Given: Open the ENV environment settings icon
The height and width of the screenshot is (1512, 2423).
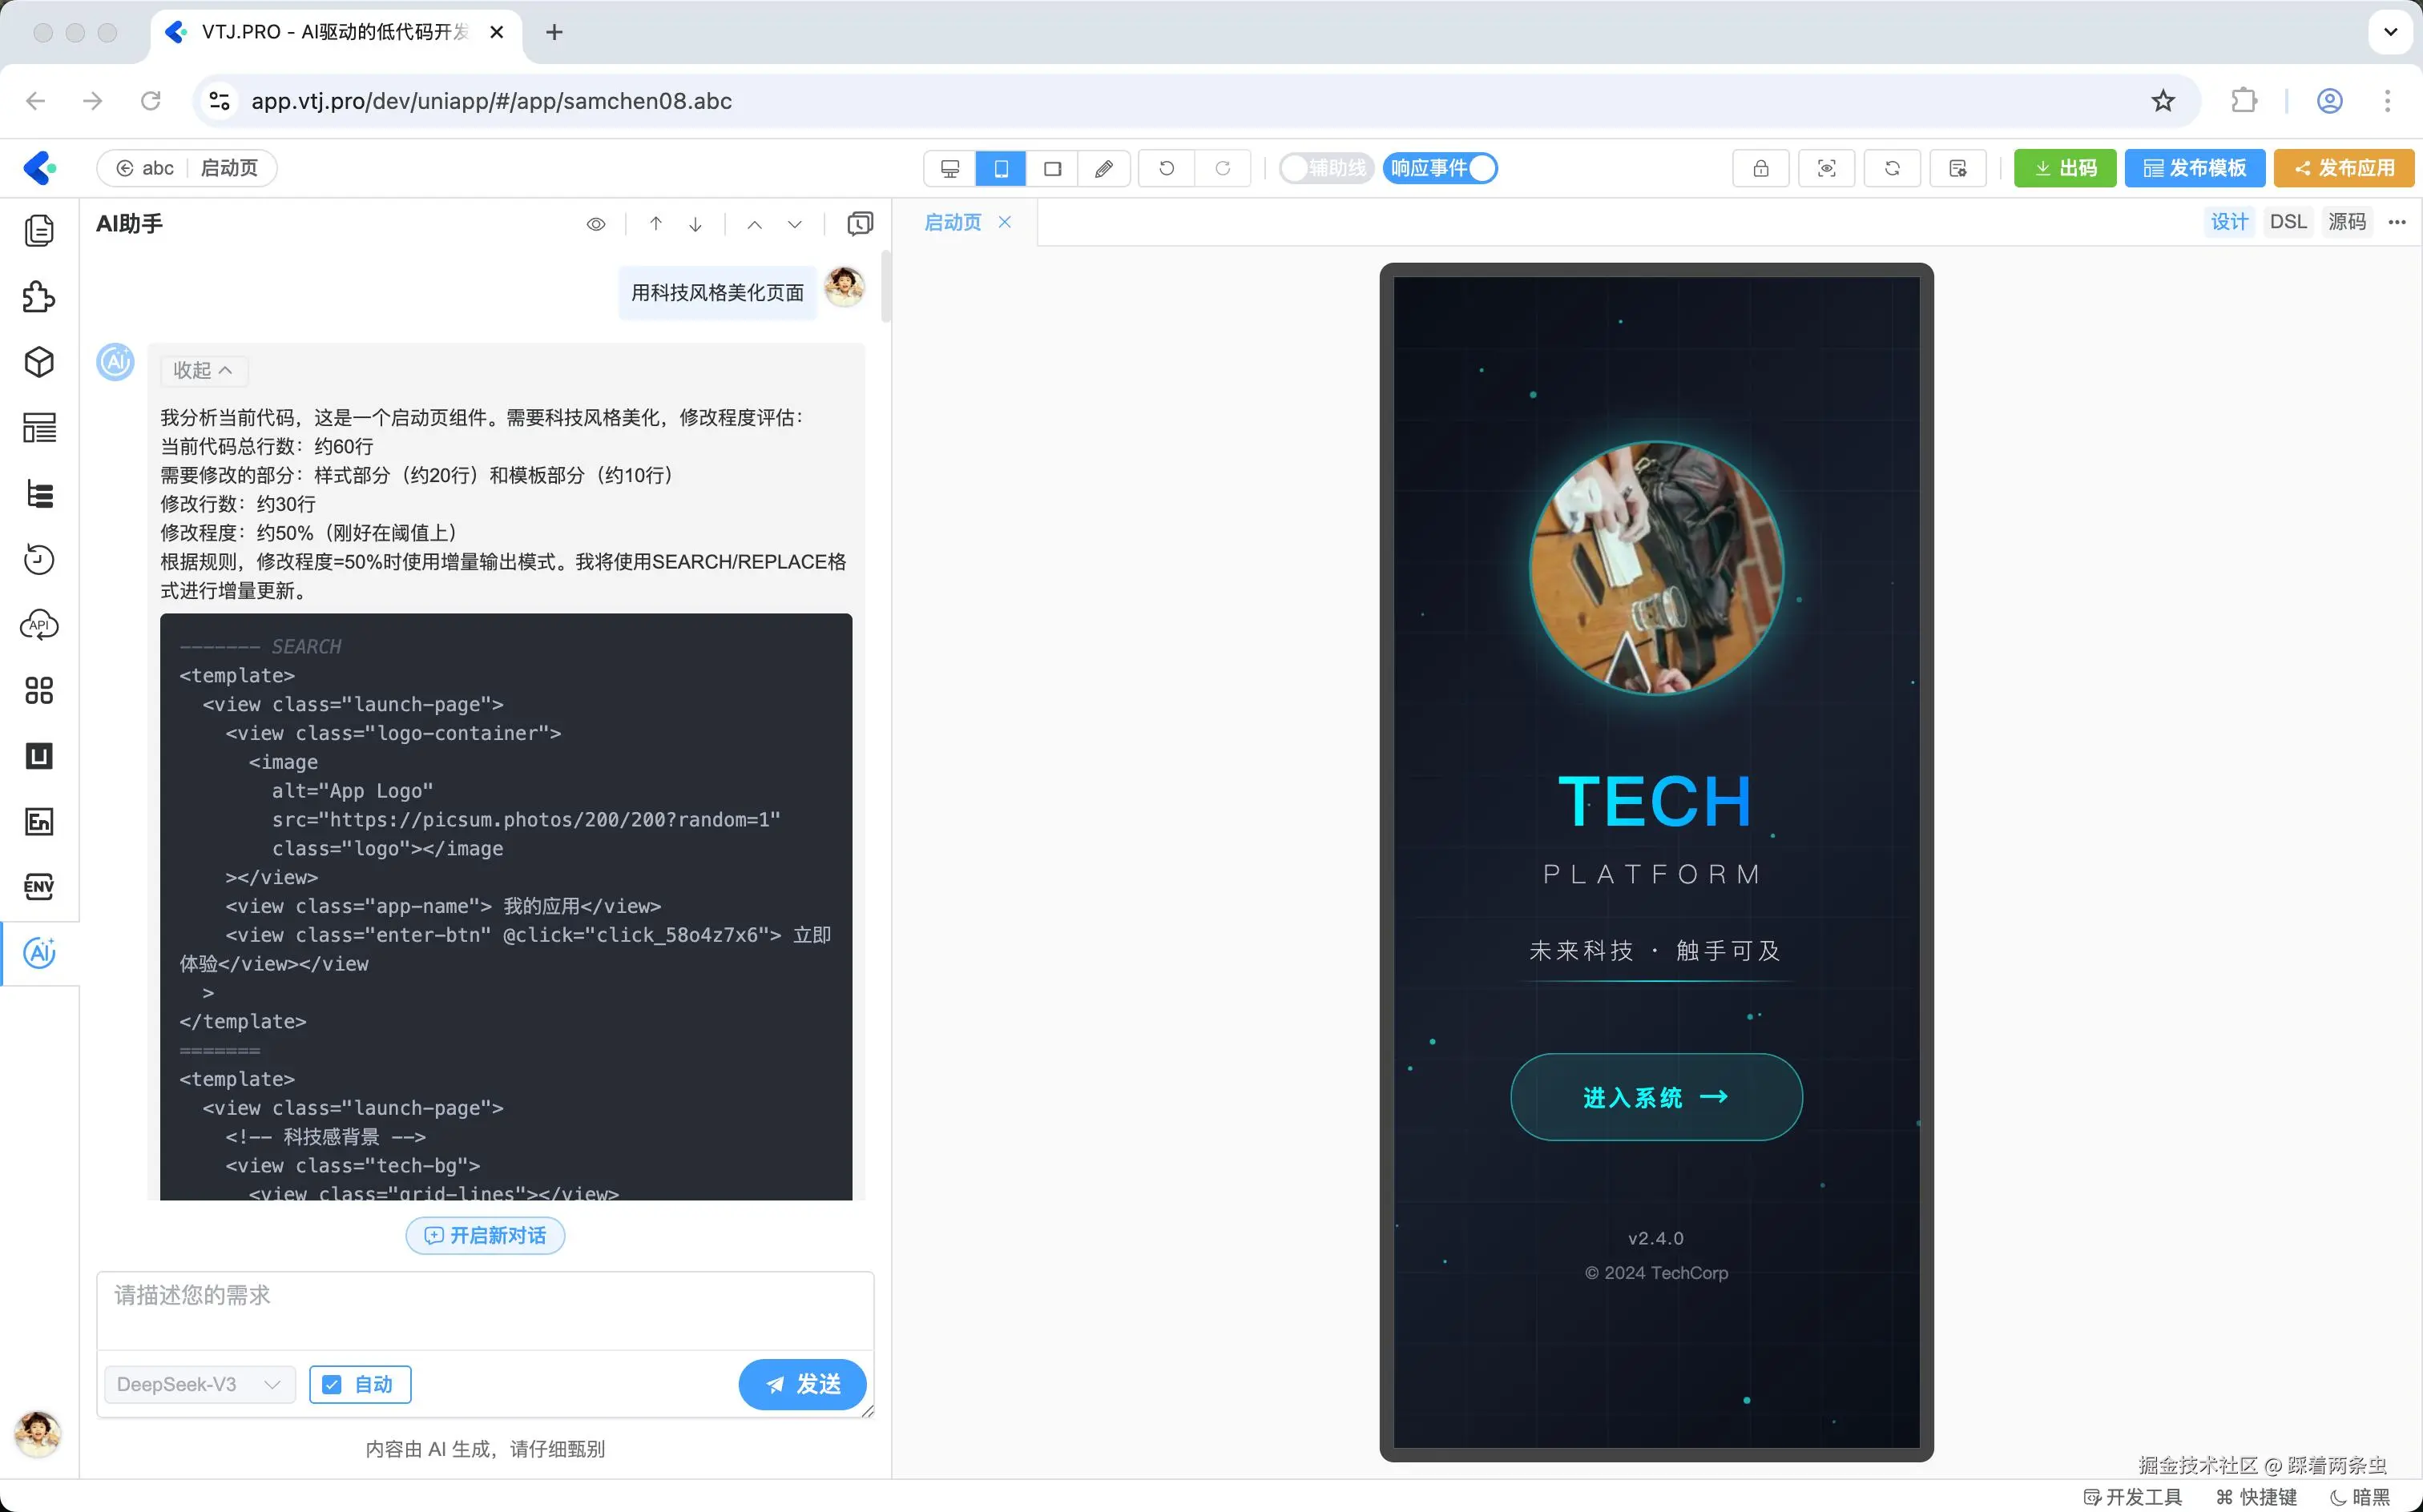Looking at the screenshot, I should pyautogui.click(x=39, y=887).
